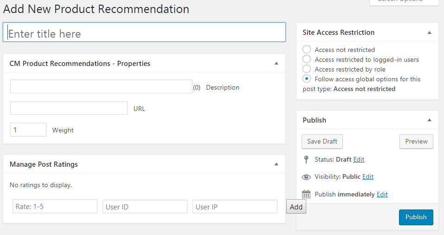Collapse the Manage Post Ratings panel
Viewport: 444px width, 235px height.
pos(276,164)
